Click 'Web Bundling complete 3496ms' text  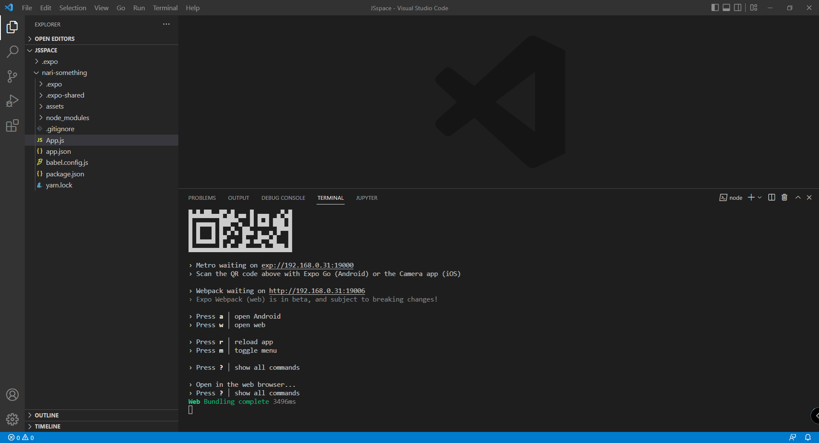(x=242, y=402)
